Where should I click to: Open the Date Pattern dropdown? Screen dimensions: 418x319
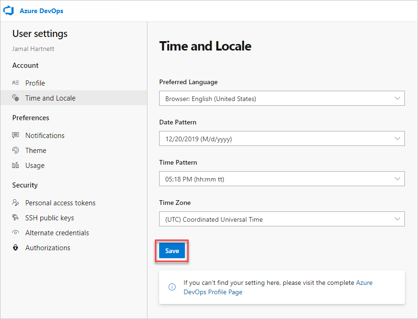pos(282,138)
